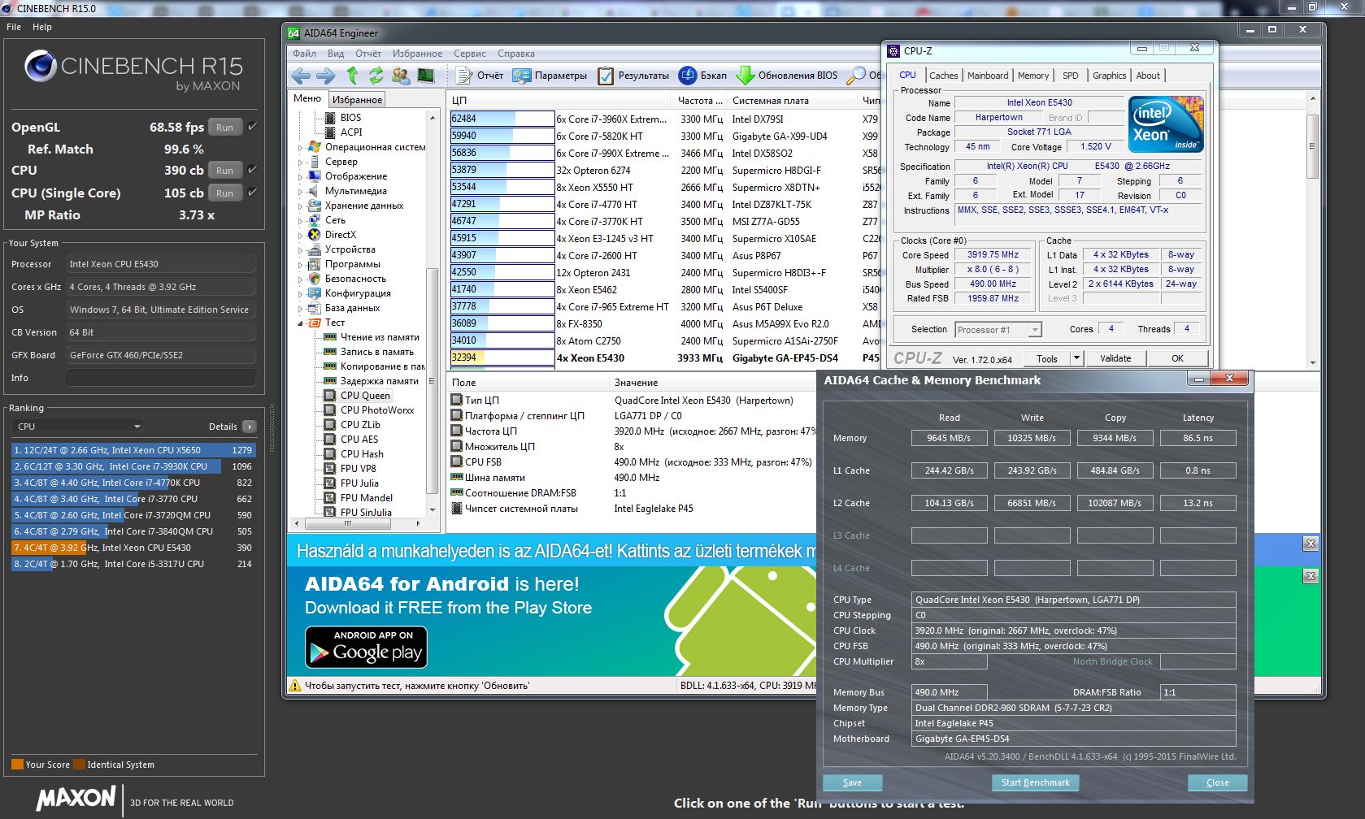
Task: Click the CPU Queen benchmark icon
Action: coord(330,396)
